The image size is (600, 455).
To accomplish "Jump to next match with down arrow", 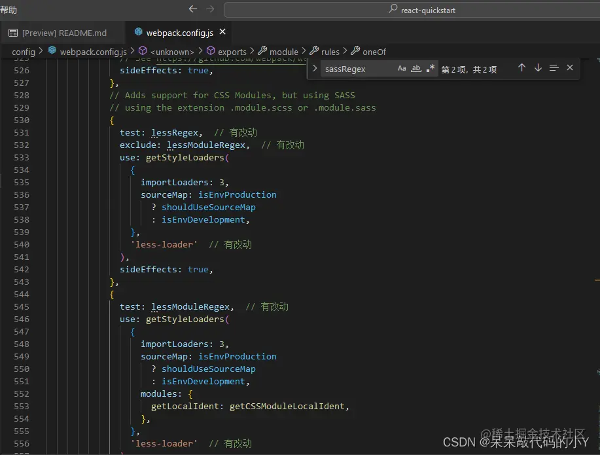I will pos(538,68).
